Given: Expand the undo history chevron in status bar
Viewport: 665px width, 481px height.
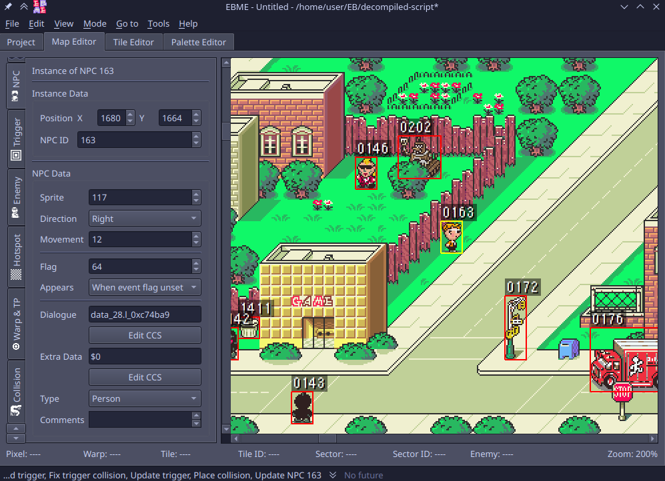Looking at the screenshot, I should 333,475.
